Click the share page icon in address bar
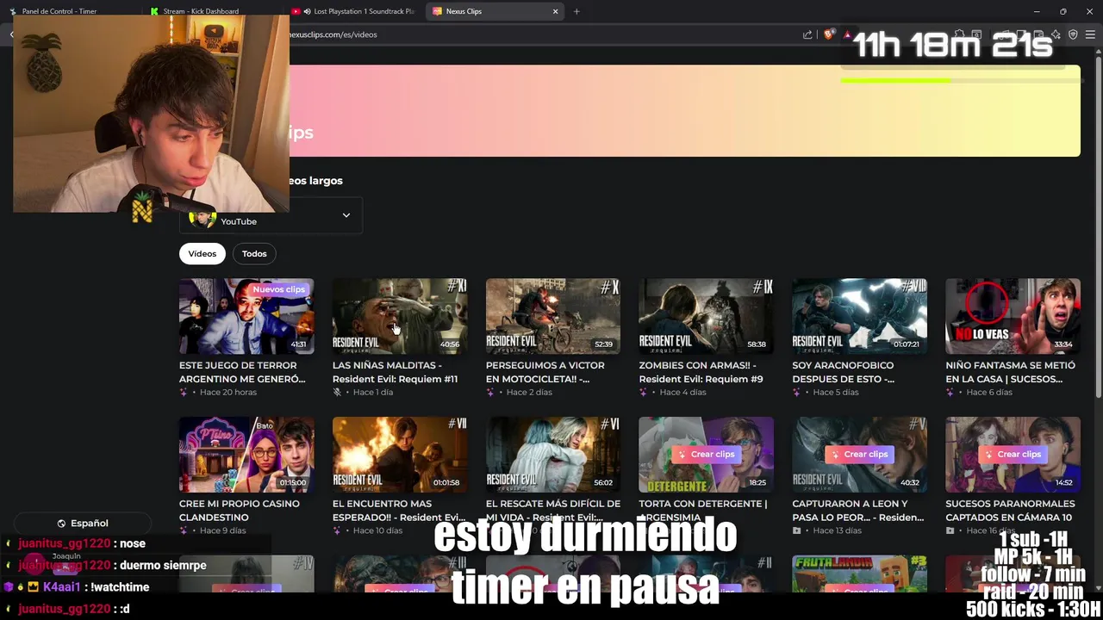1103x620 pixels. point(807,34)
